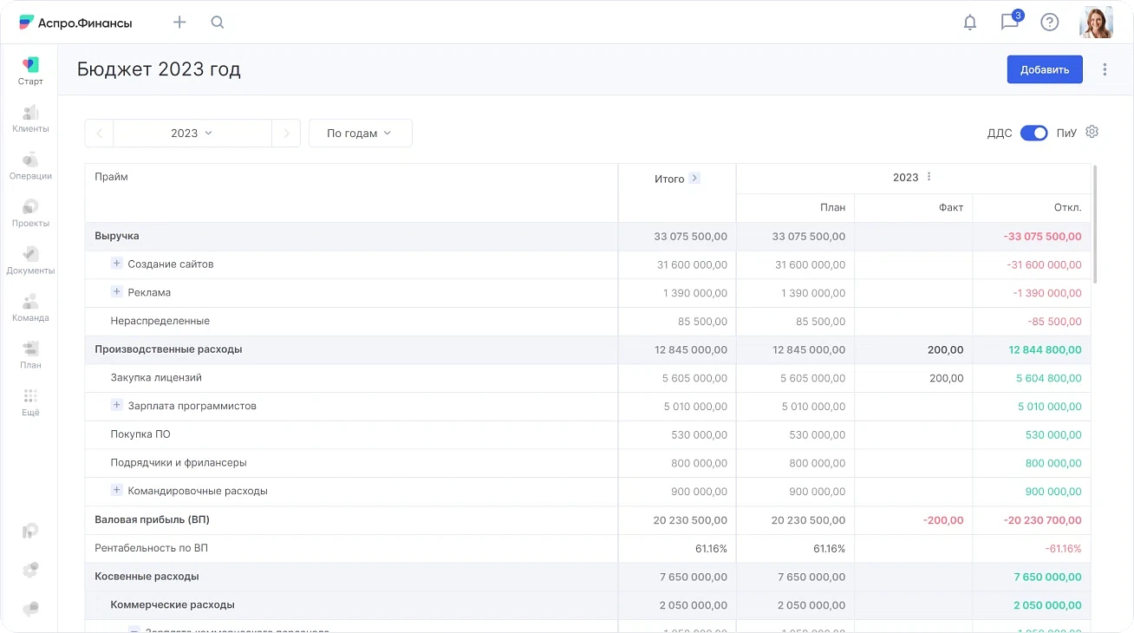Open user profile avatar
Image resolution: width=1134 pixels, height=633 pixels.
point(1096,23)
